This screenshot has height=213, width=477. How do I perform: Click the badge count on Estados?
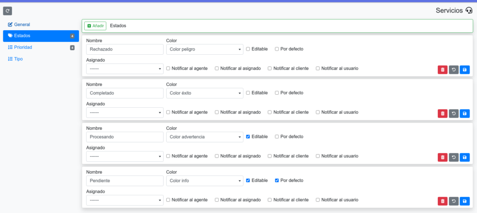[72, 36]
